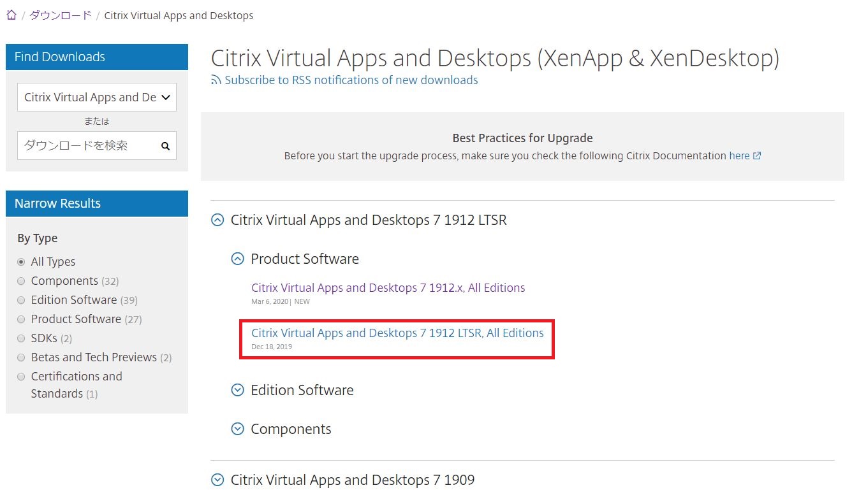Select the All Types radio button
This screenshot has width=852, height=490.
[x=21, y=262]
